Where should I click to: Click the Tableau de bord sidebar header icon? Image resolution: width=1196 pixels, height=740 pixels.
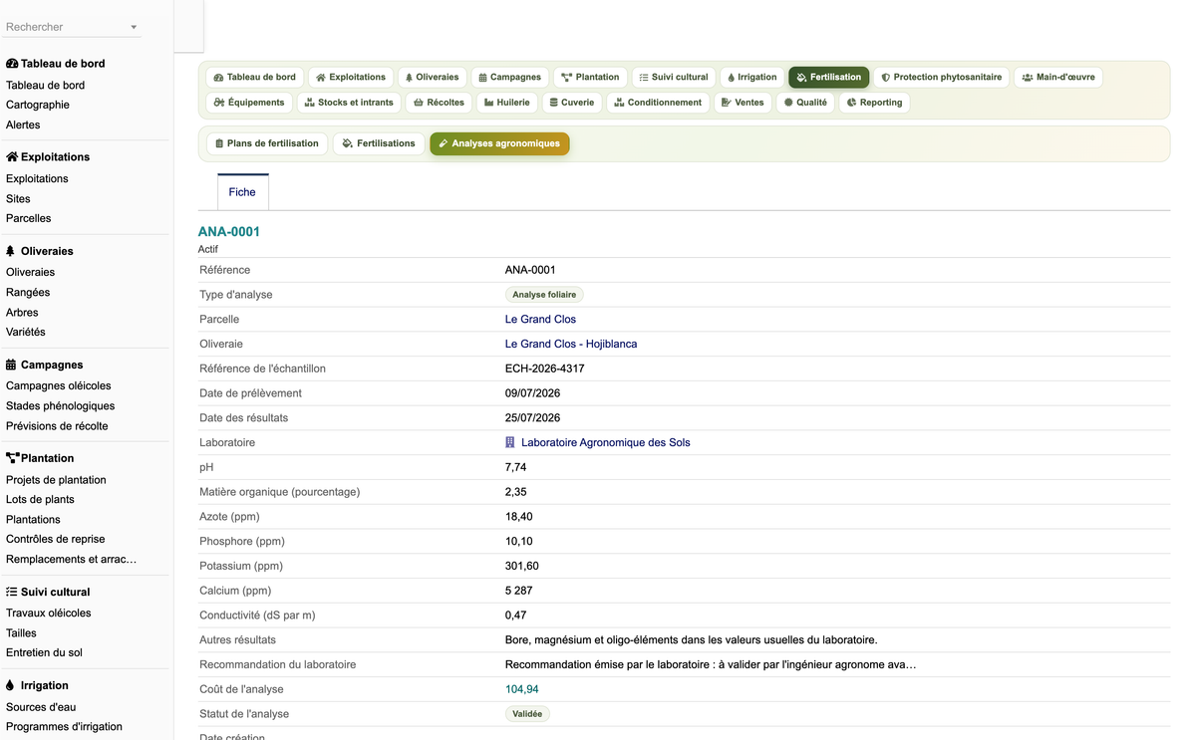point(12,64)
